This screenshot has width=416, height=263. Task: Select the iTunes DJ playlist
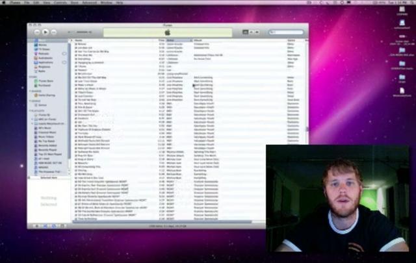coord(44,115)
